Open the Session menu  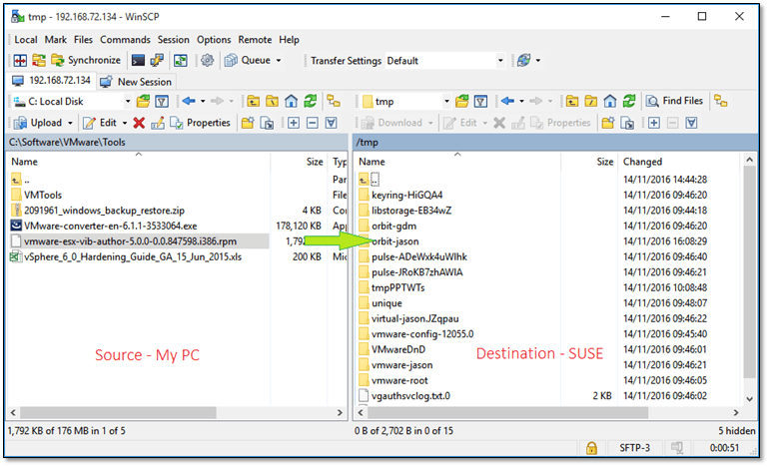click(x=173, y=40)
